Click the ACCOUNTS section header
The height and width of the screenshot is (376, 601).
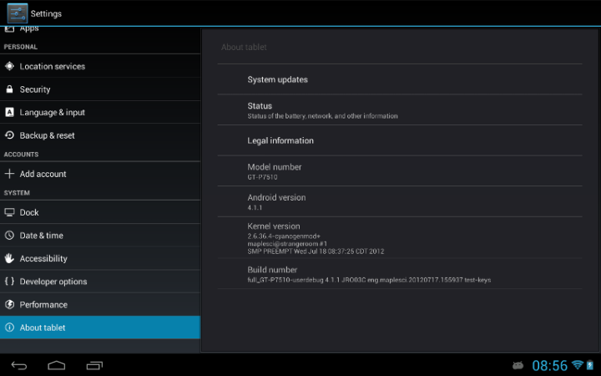pos(21,155)
